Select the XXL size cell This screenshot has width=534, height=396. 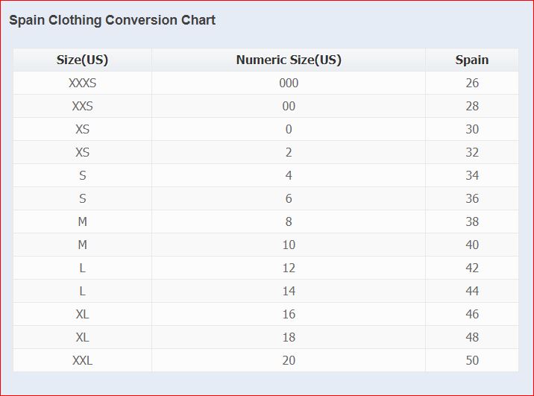tap(82, 360)
